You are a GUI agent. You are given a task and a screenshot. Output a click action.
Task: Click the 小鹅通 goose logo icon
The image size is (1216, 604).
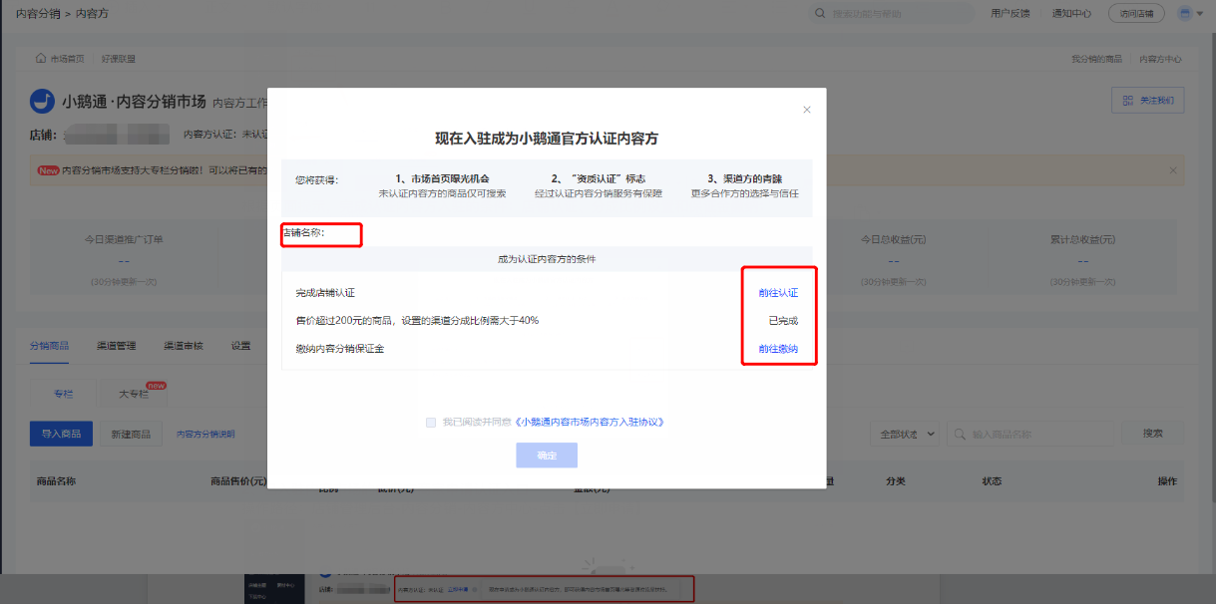[x=42, y=101]
